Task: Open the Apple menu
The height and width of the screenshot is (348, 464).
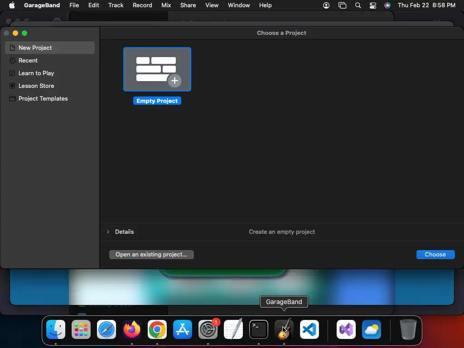Action: (x=12, y=5)
